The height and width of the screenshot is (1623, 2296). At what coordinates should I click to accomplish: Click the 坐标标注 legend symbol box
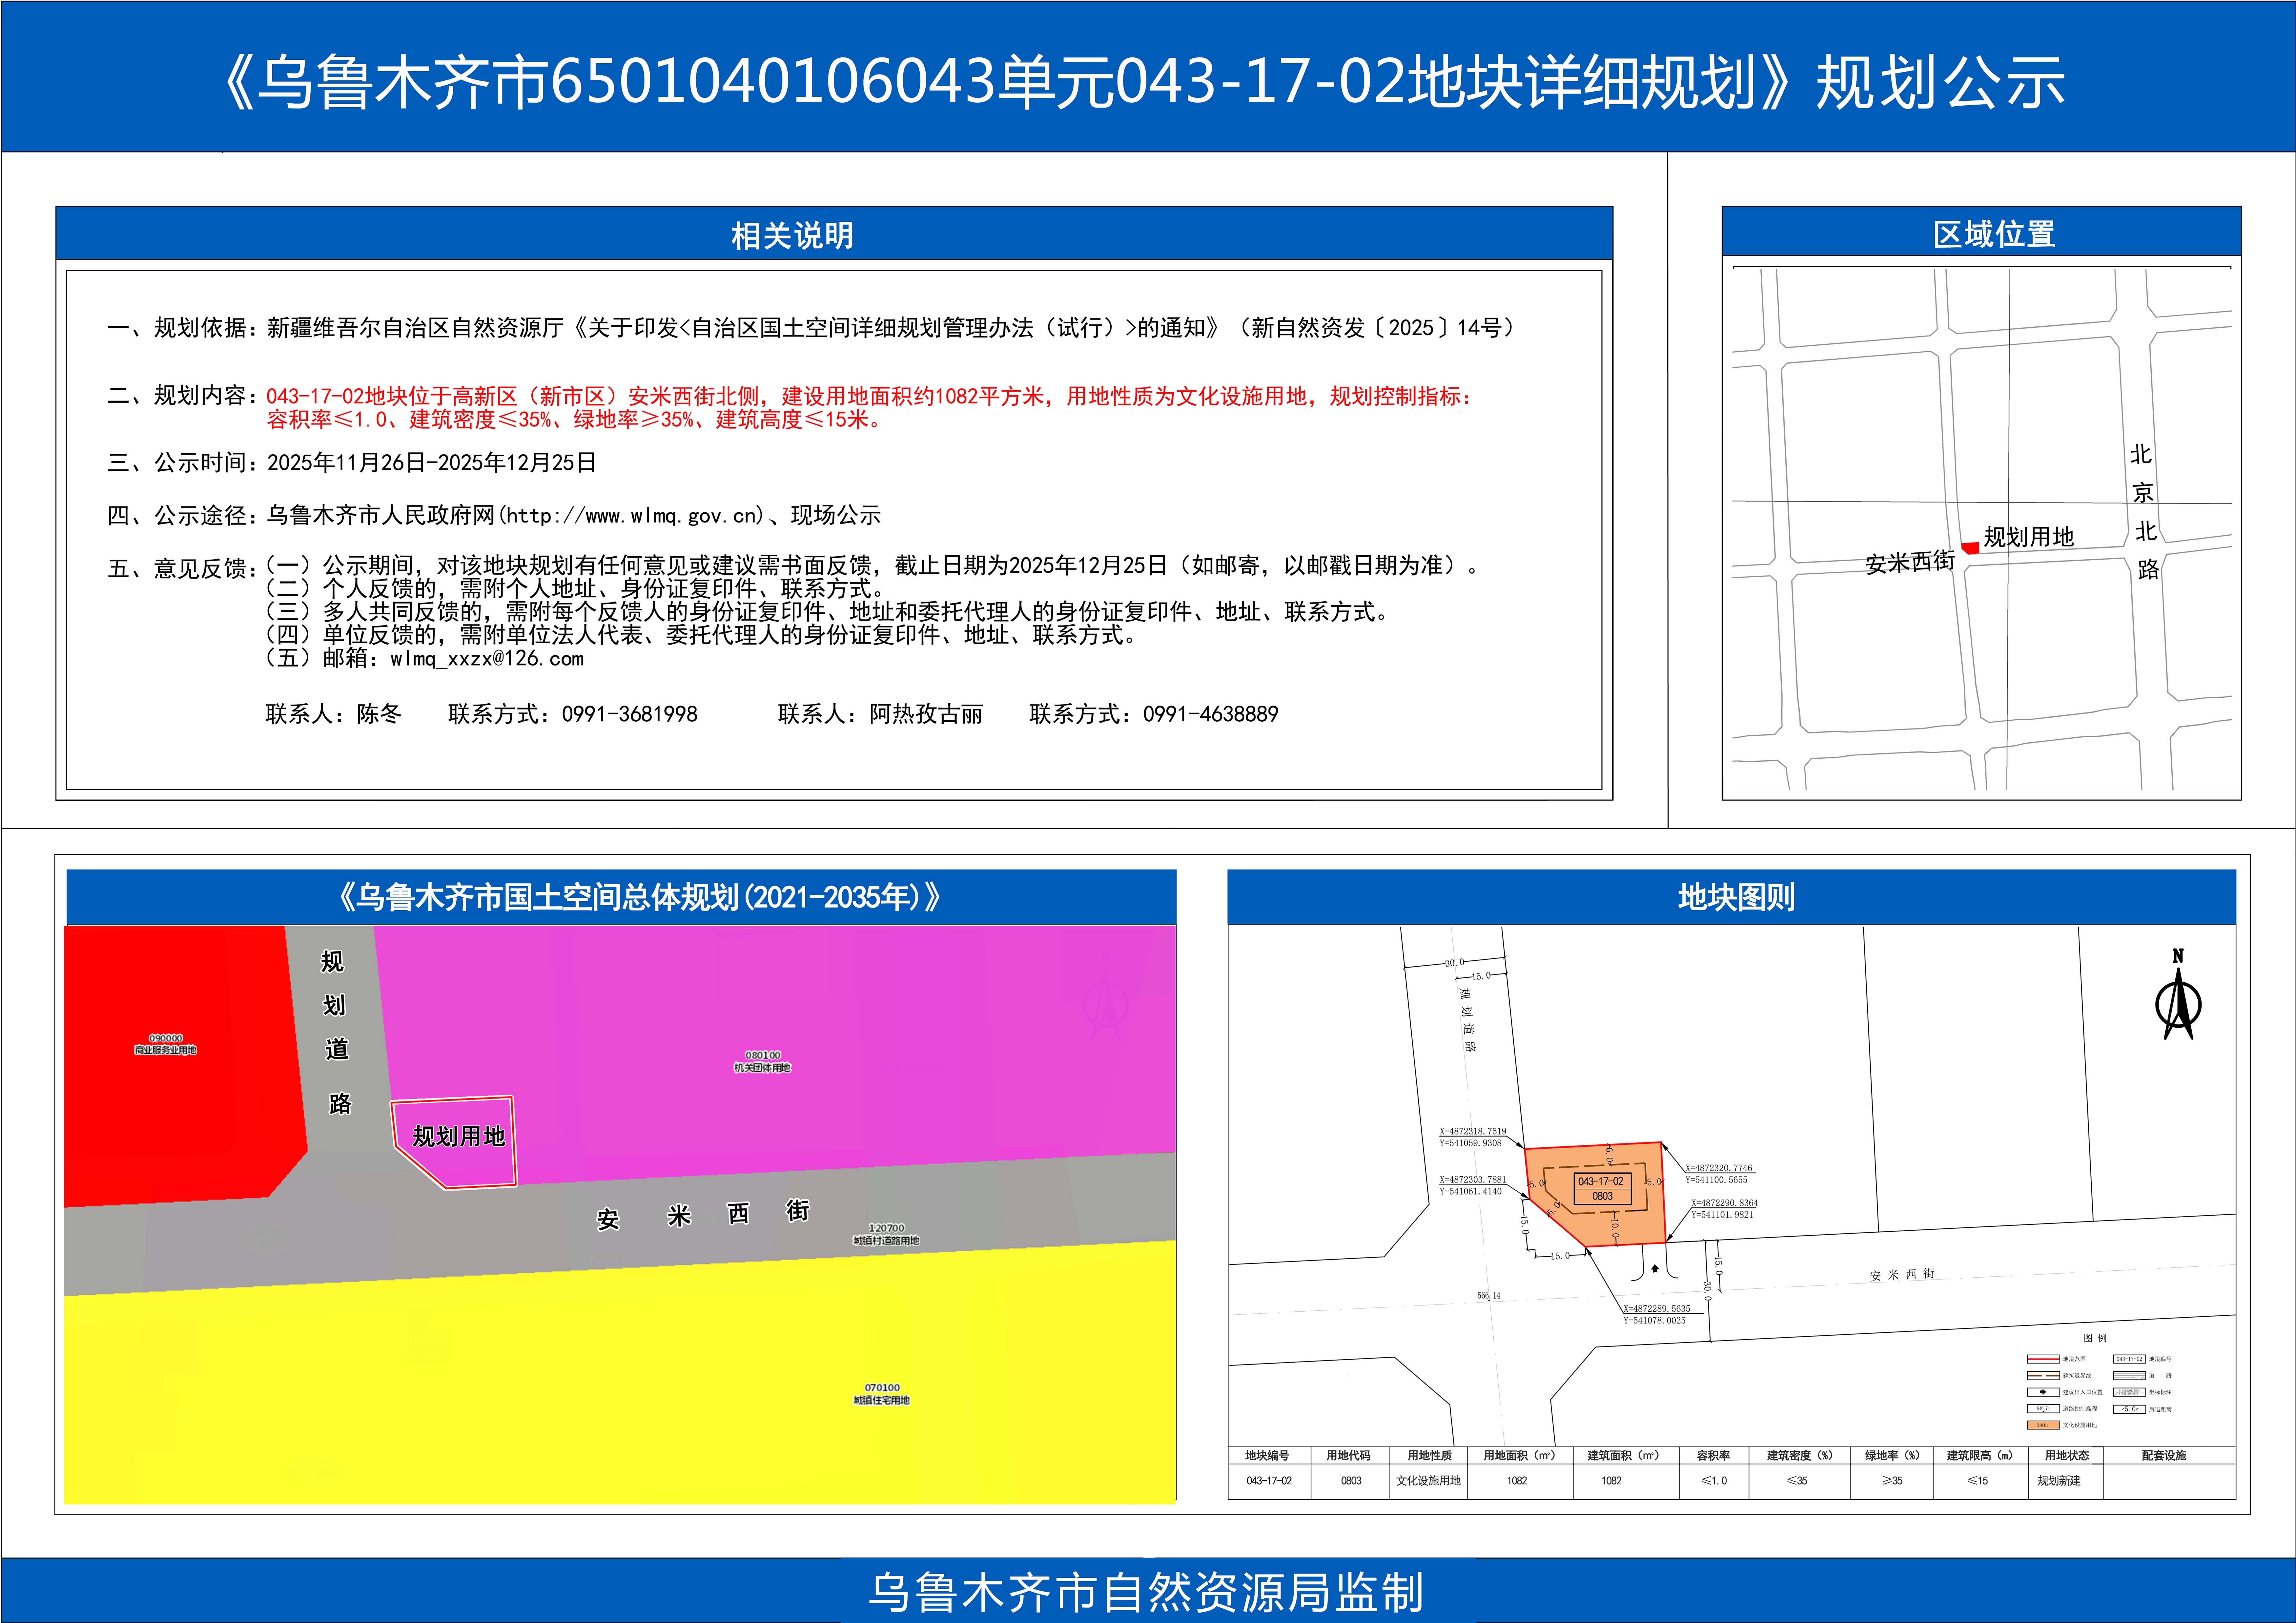coord(2130,1392)
